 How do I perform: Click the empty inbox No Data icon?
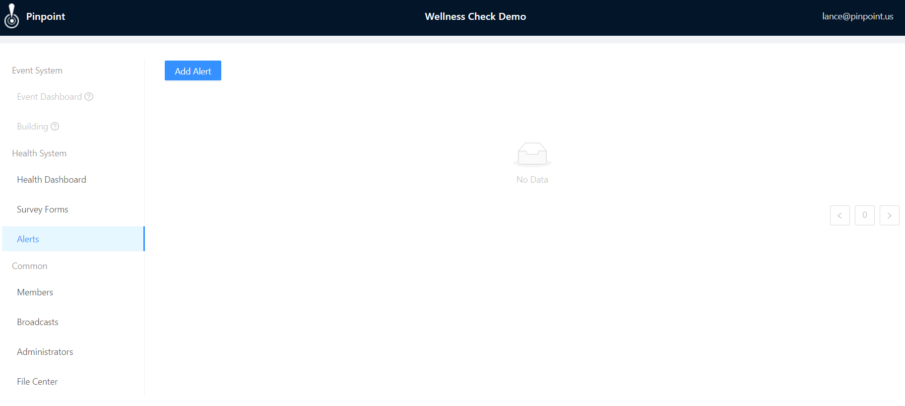(x=532, y=154)
